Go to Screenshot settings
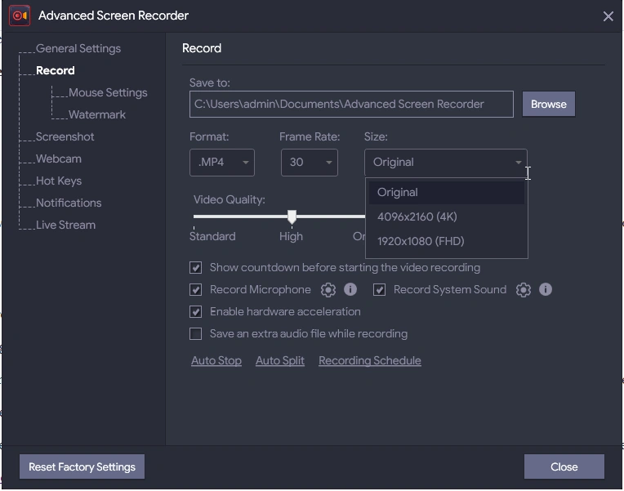The height and width of the screenshot is (491, 624). point(65,136)
